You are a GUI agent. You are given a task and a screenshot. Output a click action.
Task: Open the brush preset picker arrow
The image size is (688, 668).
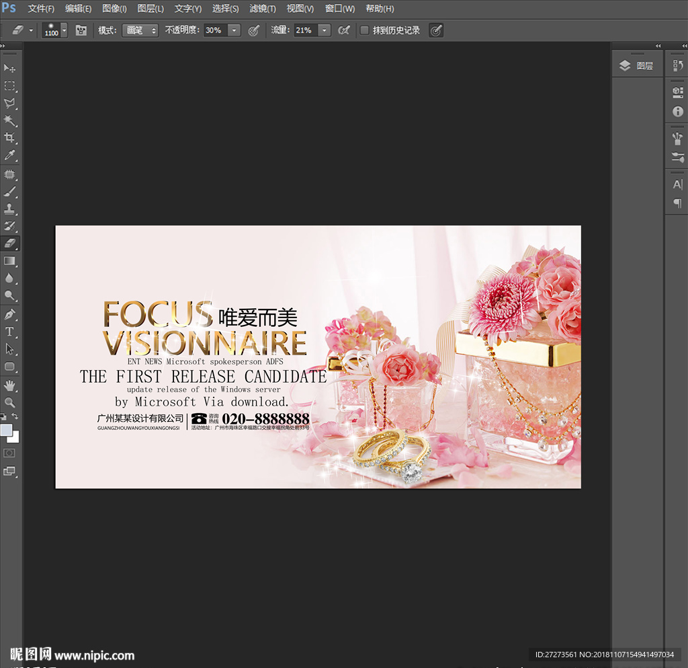coord(64,30)
